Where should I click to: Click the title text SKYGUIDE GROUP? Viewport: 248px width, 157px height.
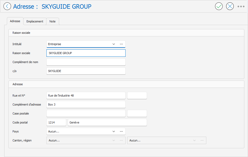click(x=66, y=7)
